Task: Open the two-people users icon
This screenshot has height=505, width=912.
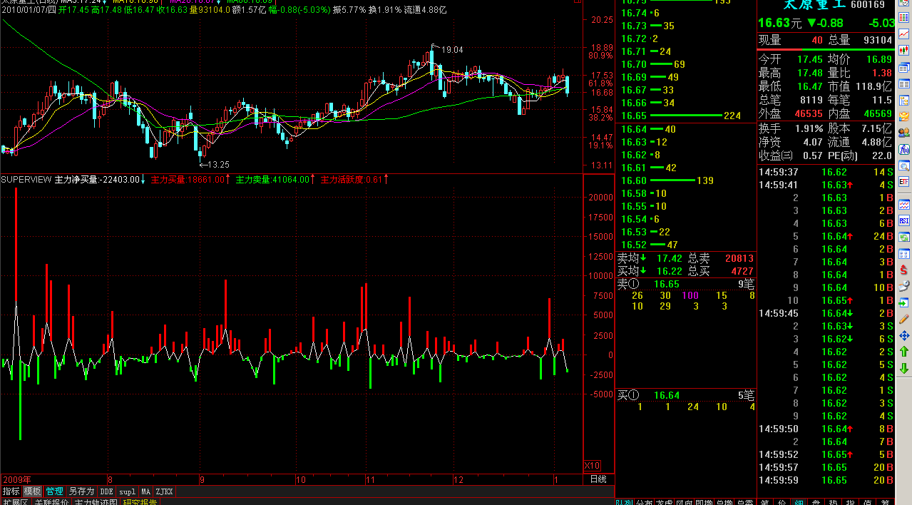Action: coord(904,133)
